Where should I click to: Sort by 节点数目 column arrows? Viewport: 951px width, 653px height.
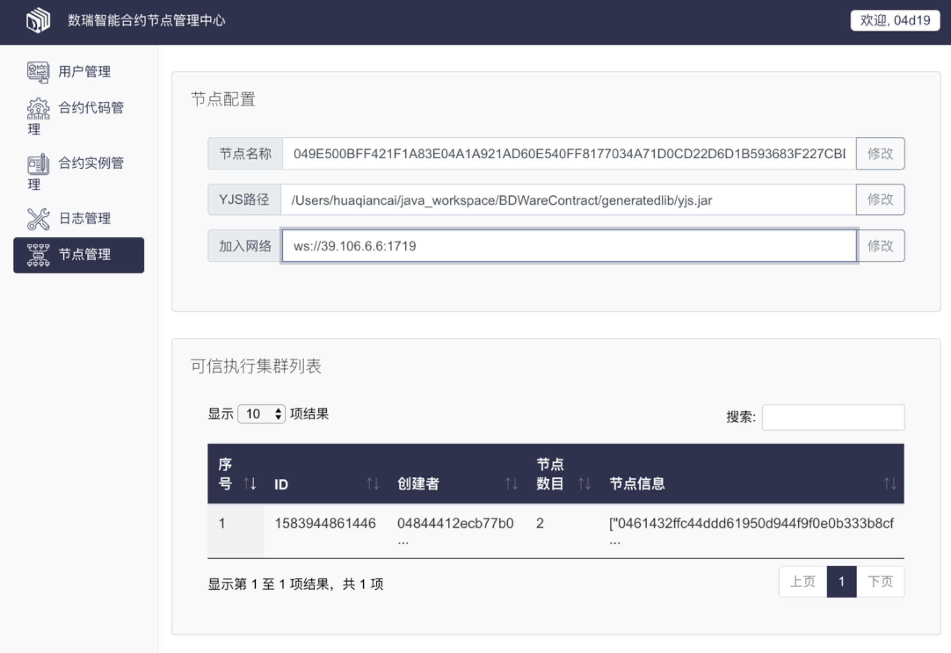pyautogui.click(x=584, y=483)
